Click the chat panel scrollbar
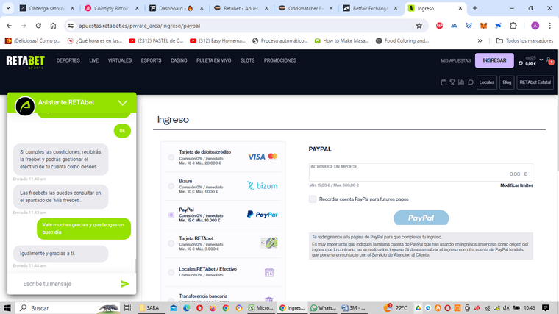Image resolution: width=559 pixels, height=314 pixels. pos(135,265)
